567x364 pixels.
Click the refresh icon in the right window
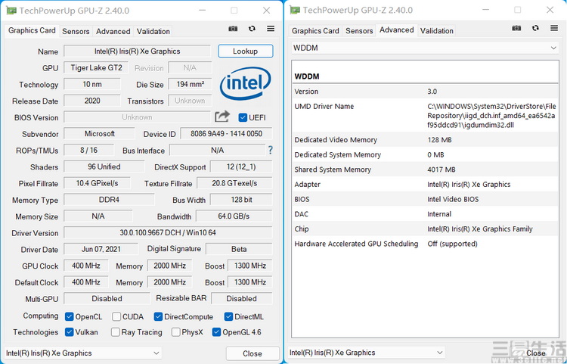coord(535,28)
